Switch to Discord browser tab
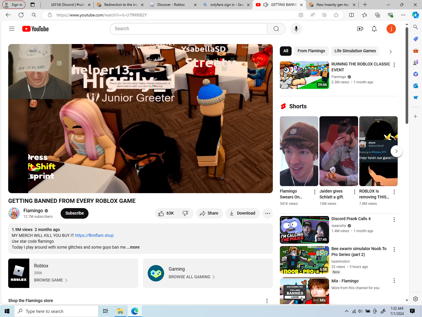The height and width of the screenshot is (317, 422). [68, 5]
